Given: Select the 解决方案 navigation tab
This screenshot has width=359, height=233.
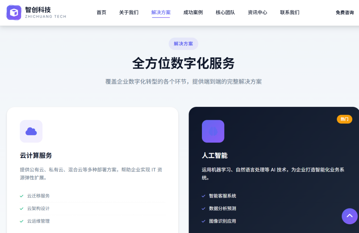Looking at the screenshot, I should pos(161,13).
